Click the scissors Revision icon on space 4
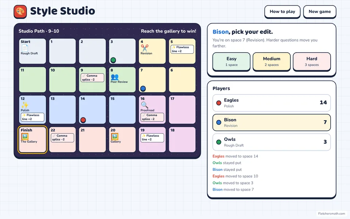Viewport: 350px width, 219px height. 144,48
